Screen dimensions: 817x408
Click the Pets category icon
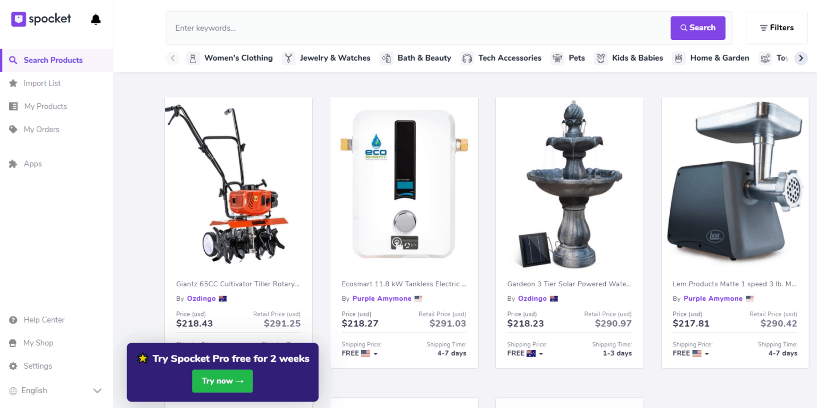pyautogui.click(x=557, y=58)
